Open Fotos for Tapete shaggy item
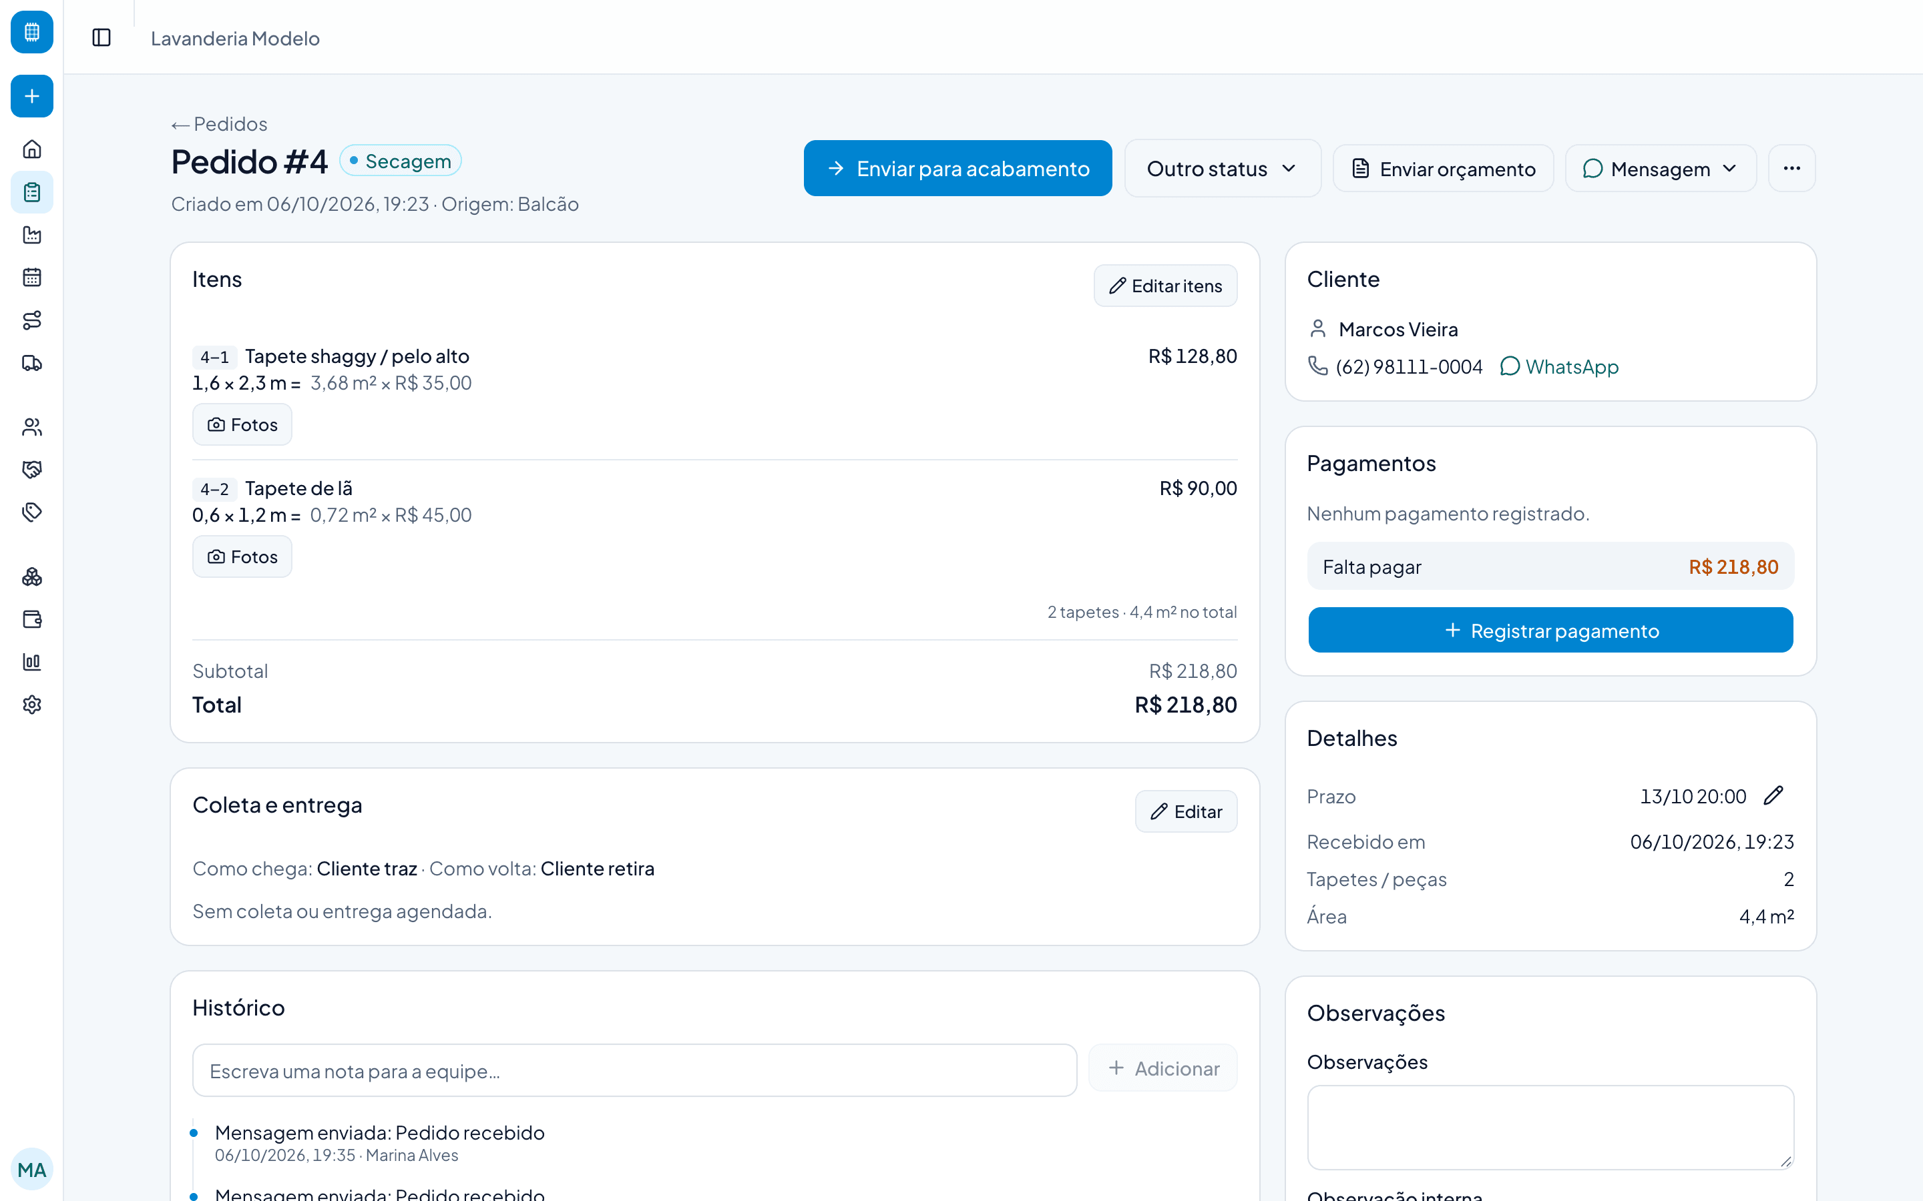The image size is (1923, 1201). [242, 424]
